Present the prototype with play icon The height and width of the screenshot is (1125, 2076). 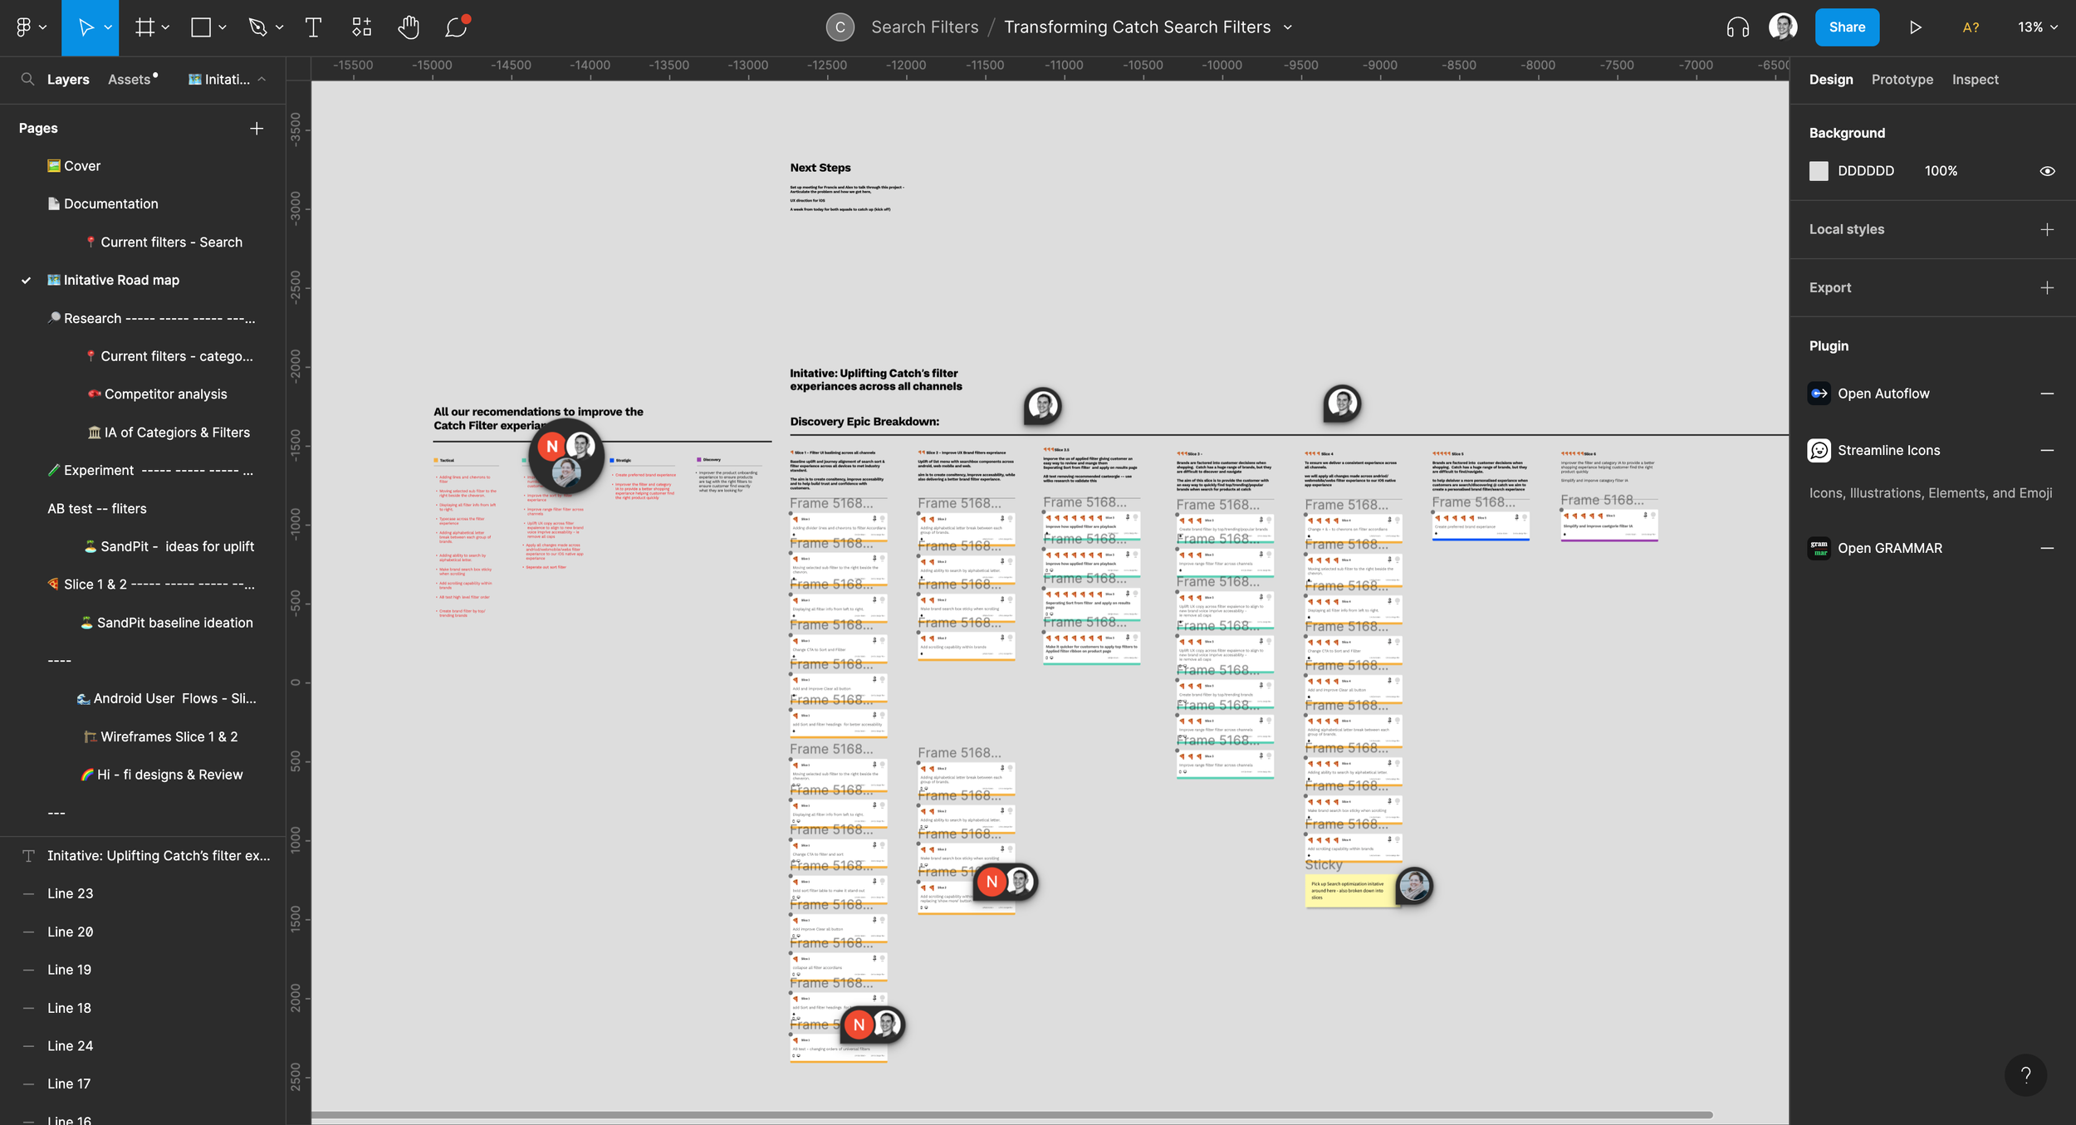coord(1915,27)
